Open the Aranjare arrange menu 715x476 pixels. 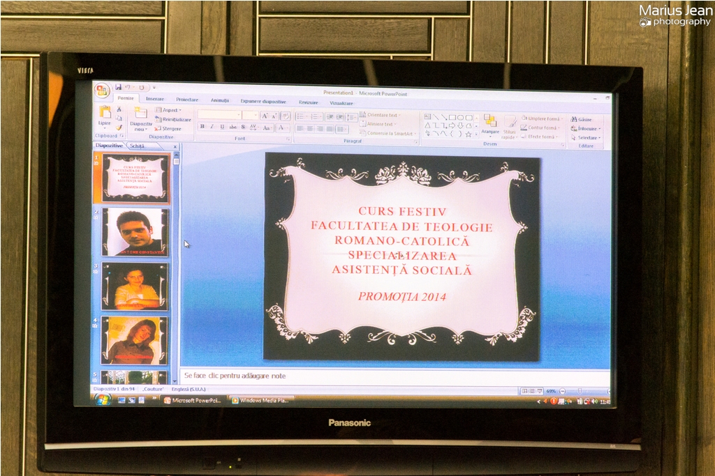pos(490,125)
